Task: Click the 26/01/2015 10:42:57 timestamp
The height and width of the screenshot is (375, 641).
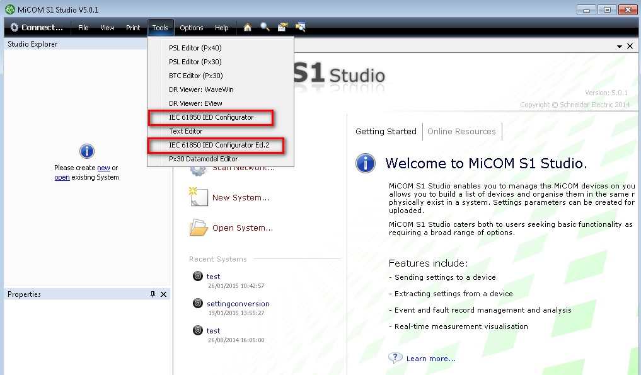Action: point(236,286)
